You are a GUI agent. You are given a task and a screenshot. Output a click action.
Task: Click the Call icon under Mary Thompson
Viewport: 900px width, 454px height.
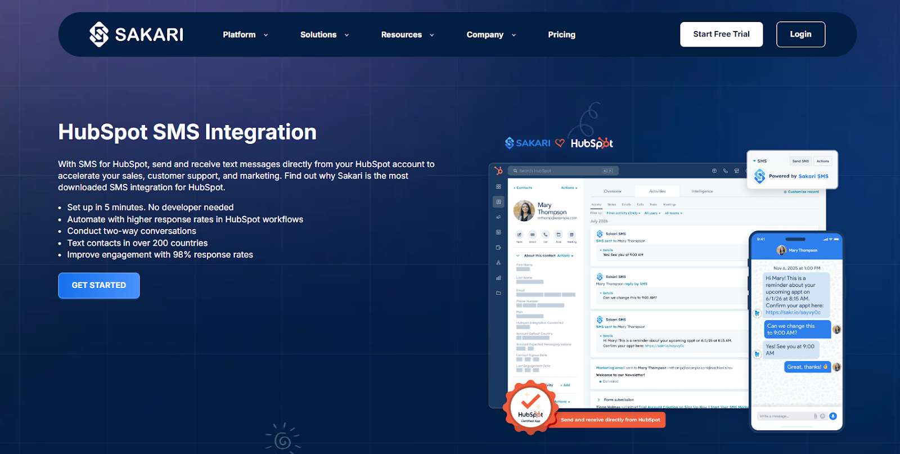tap(545, 235)
